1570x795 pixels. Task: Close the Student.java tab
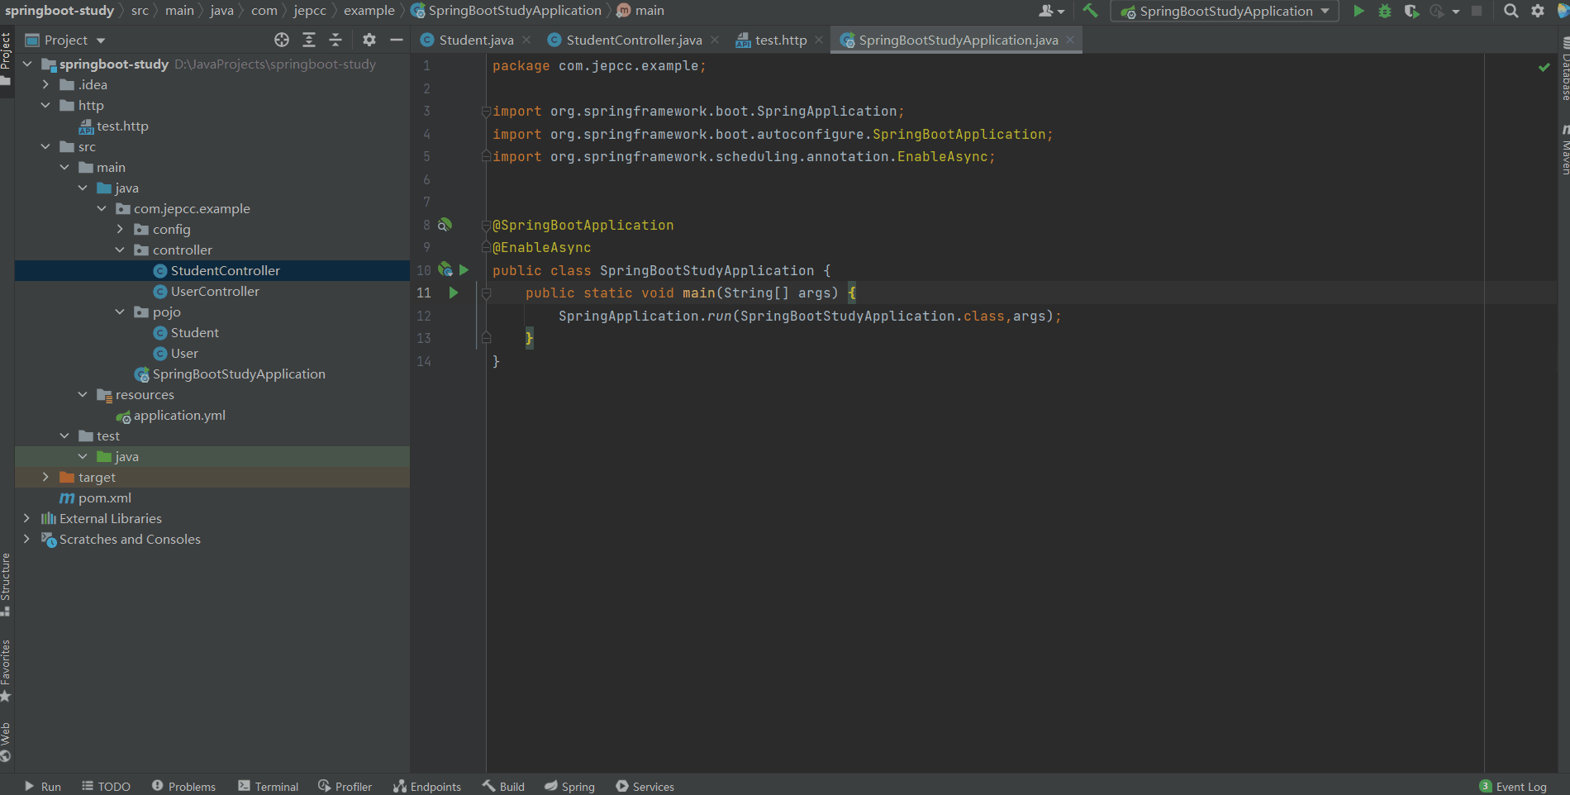[526, 40]
